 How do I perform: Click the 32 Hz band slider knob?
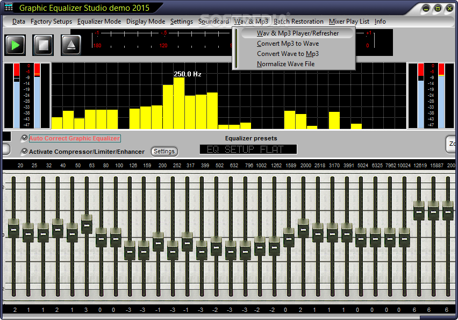click(x=43, y=233)
